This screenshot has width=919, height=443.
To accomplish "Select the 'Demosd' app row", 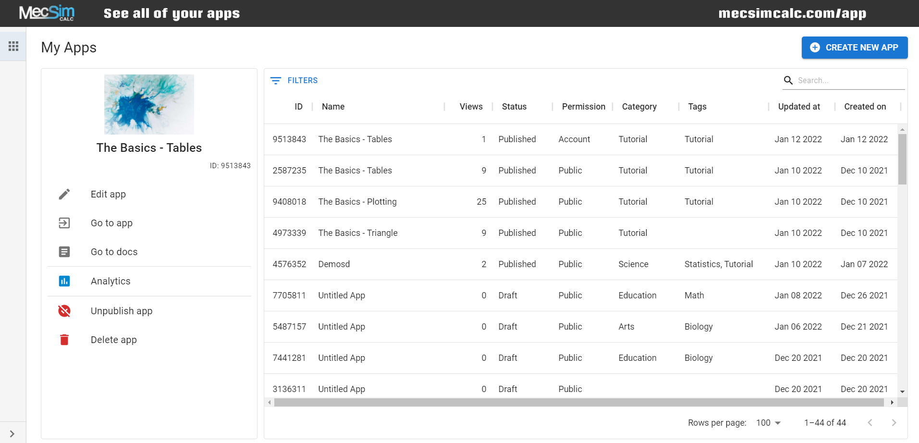I will coord(580,264).
